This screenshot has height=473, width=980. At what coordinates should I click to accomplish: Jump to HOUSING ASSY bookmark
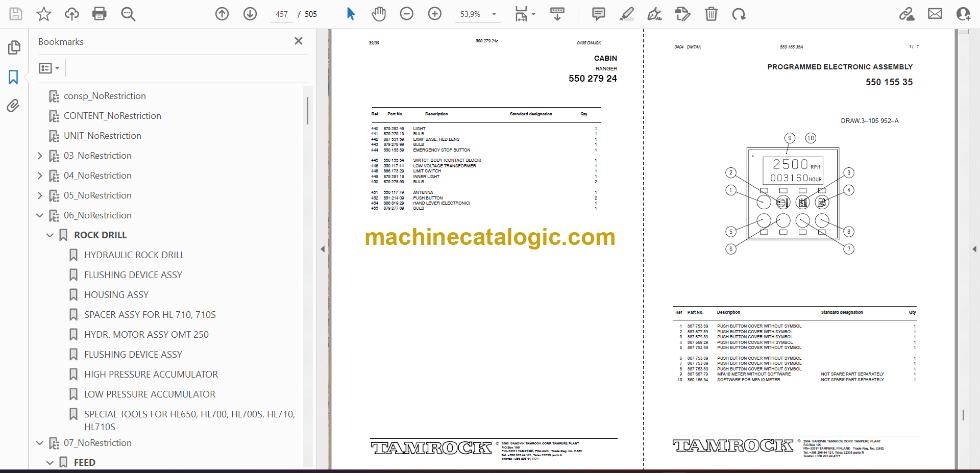116,295
